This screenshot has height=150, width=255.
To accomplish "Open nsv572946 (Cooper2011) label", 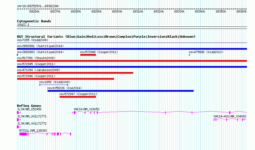I will coord(36,76).
